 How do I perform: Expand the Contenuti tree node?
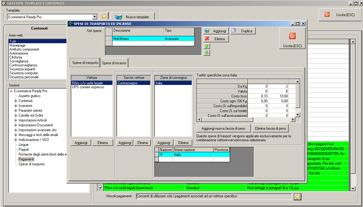click(16, 101)
